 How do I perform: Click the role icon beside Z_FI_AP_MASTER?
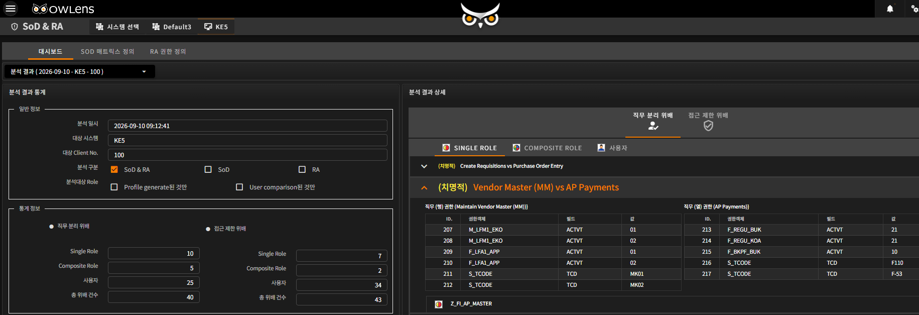(x=439, y=304)
